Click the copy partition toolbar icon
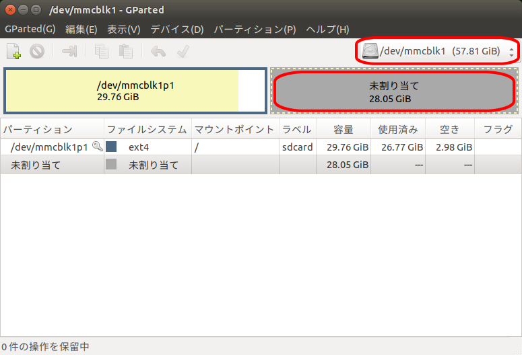522x355 pixels. 102,52
